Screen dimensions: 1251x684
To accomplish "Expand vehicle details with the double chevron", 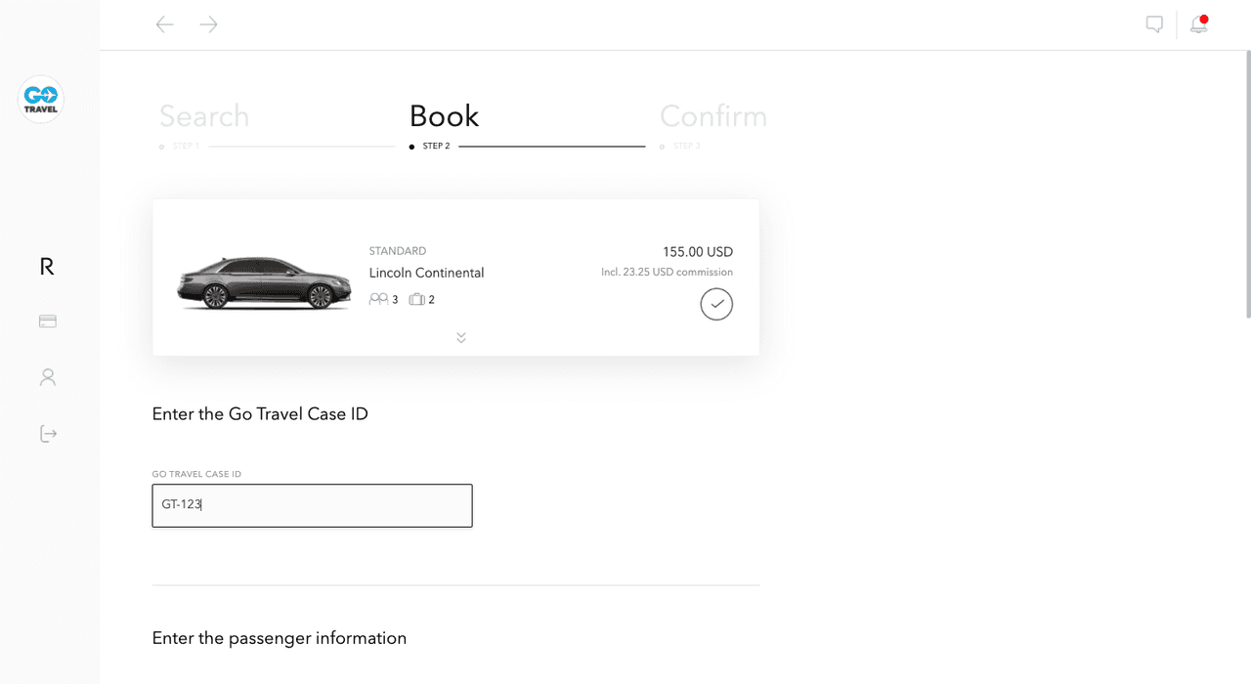I will coord(461,338).
